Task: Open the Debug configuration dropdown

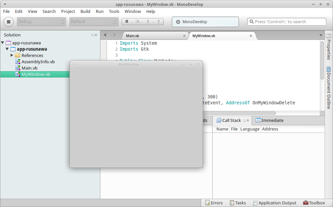Action: tap(41, 22)
